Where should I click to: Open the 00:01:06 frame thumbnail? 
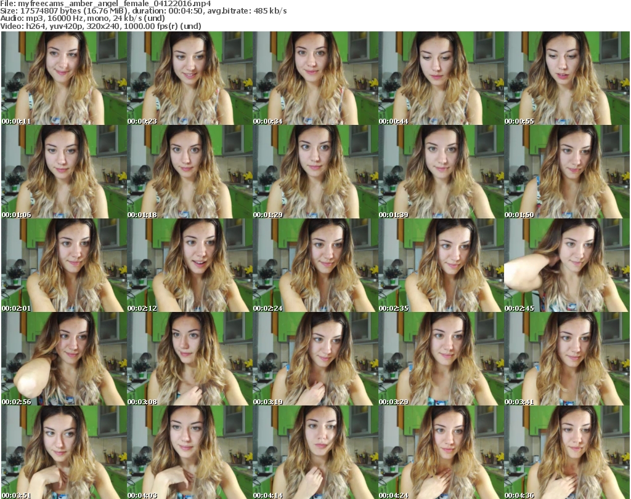pyautogui.click(x=63, y=172)
